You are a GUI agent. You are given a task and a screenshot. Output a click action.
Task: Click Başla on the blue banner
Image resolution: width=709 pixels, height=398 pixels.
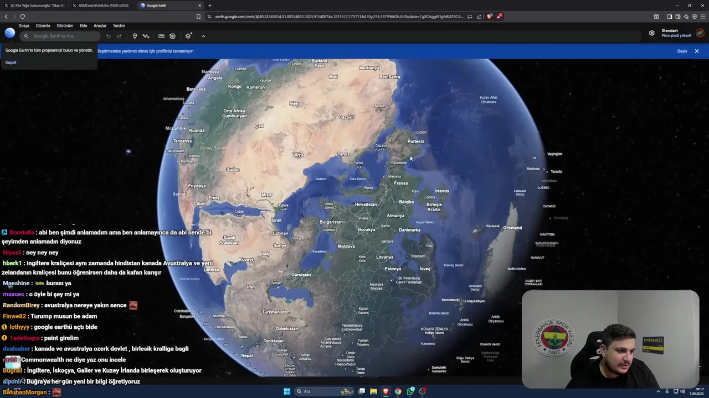pos(682,51)
